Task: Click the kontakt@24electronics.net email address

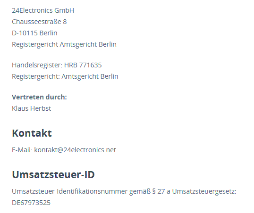Action: click(75, 150)
